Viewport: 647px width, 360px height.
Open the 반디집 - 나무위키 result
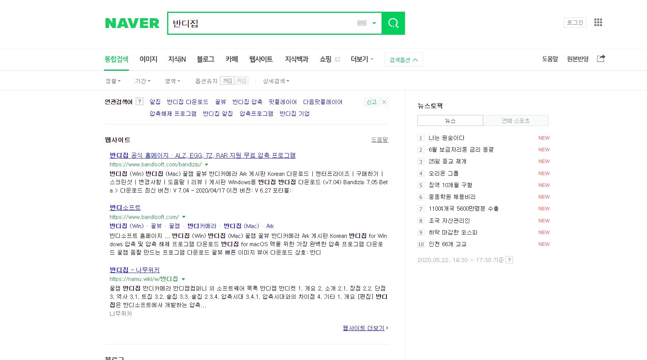[x=135, y=270]
